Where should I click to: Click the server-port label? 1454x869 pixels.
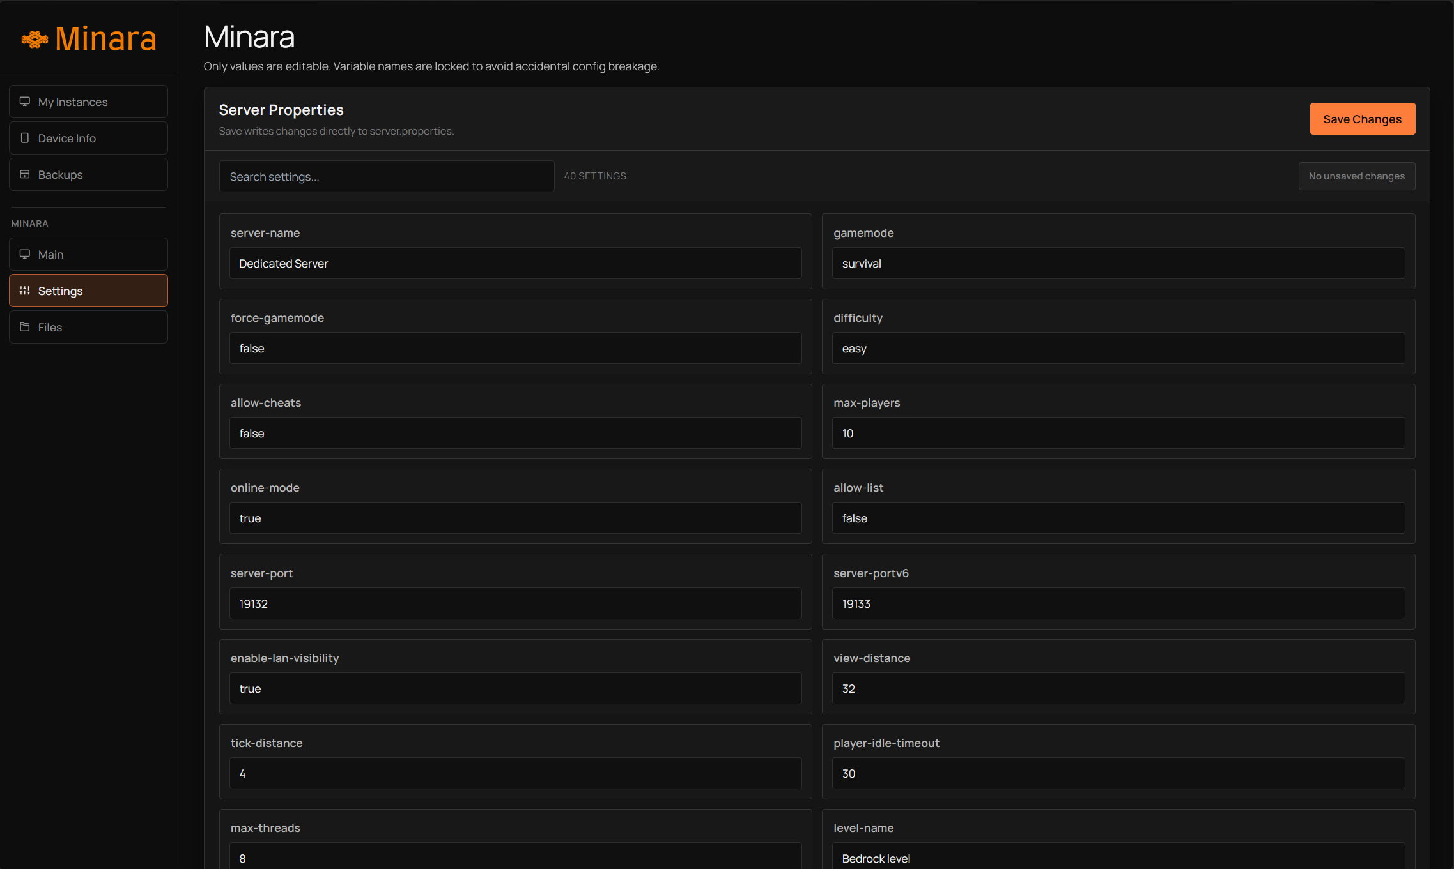[261, 573]
